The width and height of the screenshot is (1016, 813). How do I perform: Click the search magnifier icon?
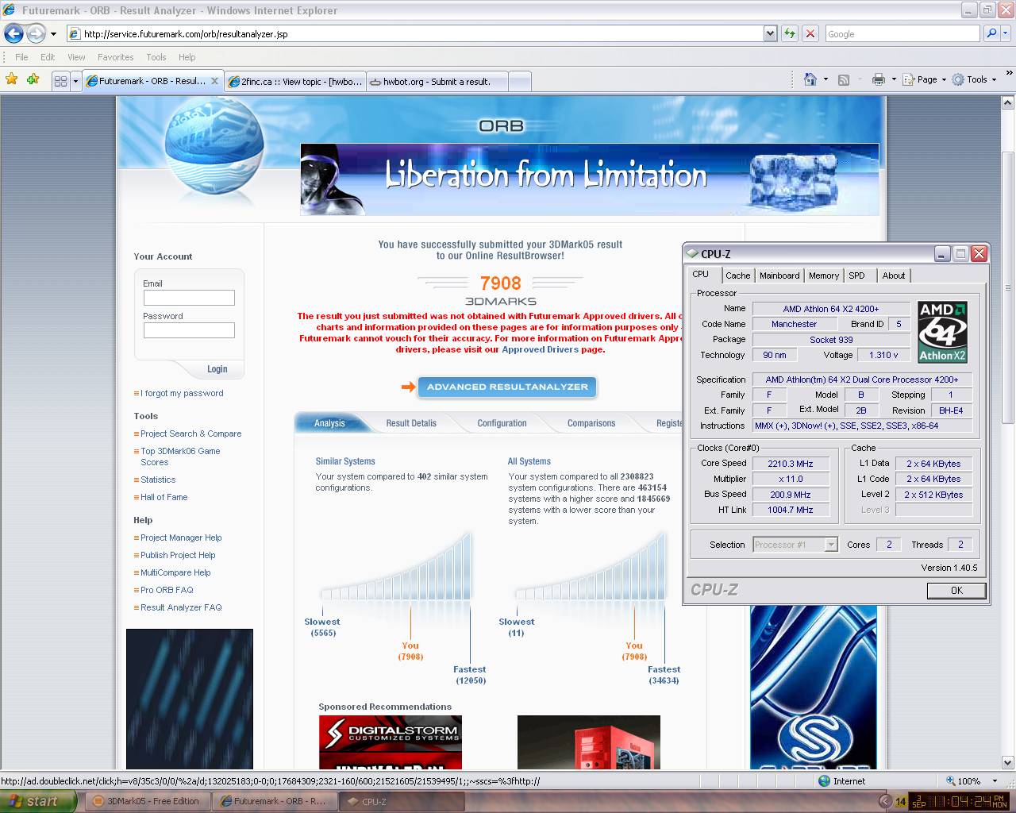[991, 33]
